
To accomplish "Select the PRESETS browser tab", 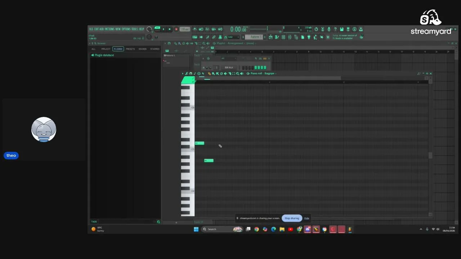I will click(130, 49).
